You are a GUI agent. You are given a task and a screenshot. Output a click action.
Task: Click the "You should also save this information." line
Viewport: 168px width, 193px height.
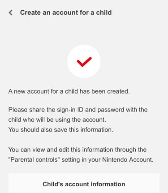(61, 129)
